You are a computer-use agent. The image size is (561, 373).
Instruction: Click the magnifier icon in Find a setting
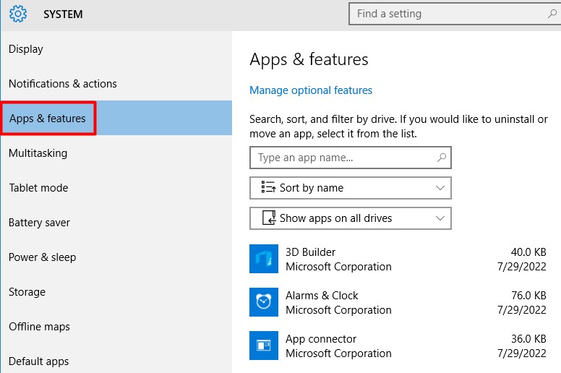click(x=552, y=14)
